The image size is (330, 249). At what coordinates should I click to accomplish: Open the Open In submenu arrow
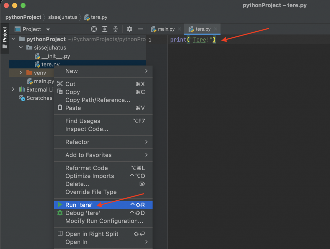147,242
